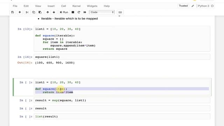Insert a new cell below with plus icon
The height and width of the screenshot is (126, 224).
point(20,12)
